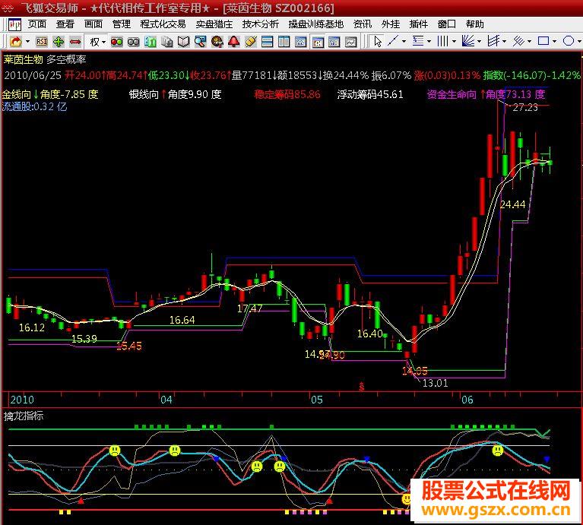Image resolution: width=583 pixels, height=525 pixels.
Task: Click the paint palette icon in toolbar
Action: (217, 41)
